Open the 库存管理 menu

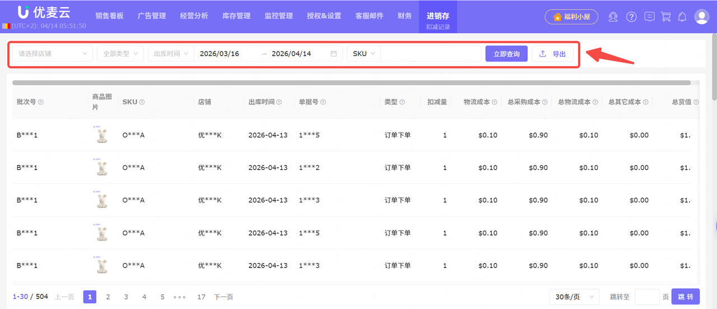pyautogui.click(x=236, y=16)
